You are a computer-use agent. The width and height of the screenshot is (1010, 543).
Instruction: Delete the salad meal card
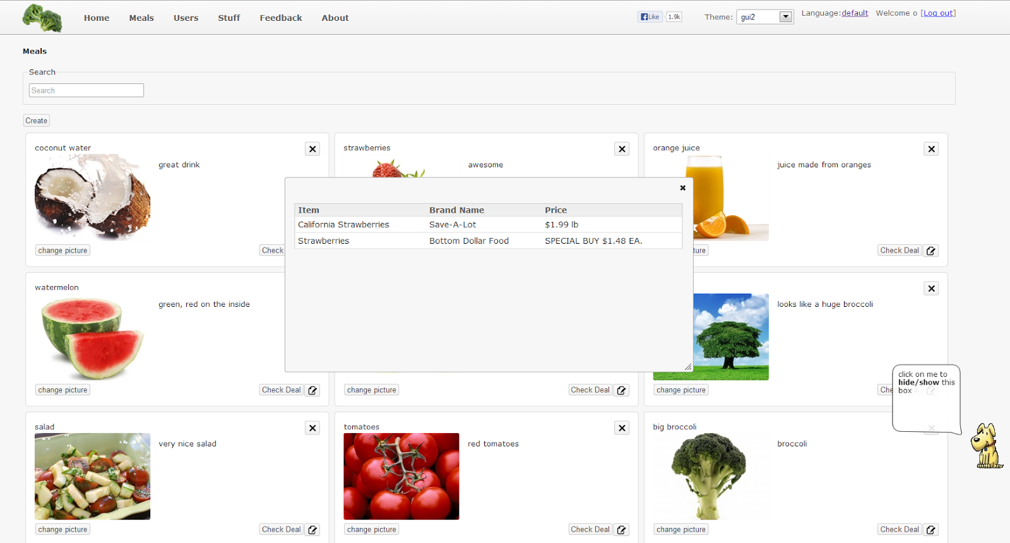312,428
